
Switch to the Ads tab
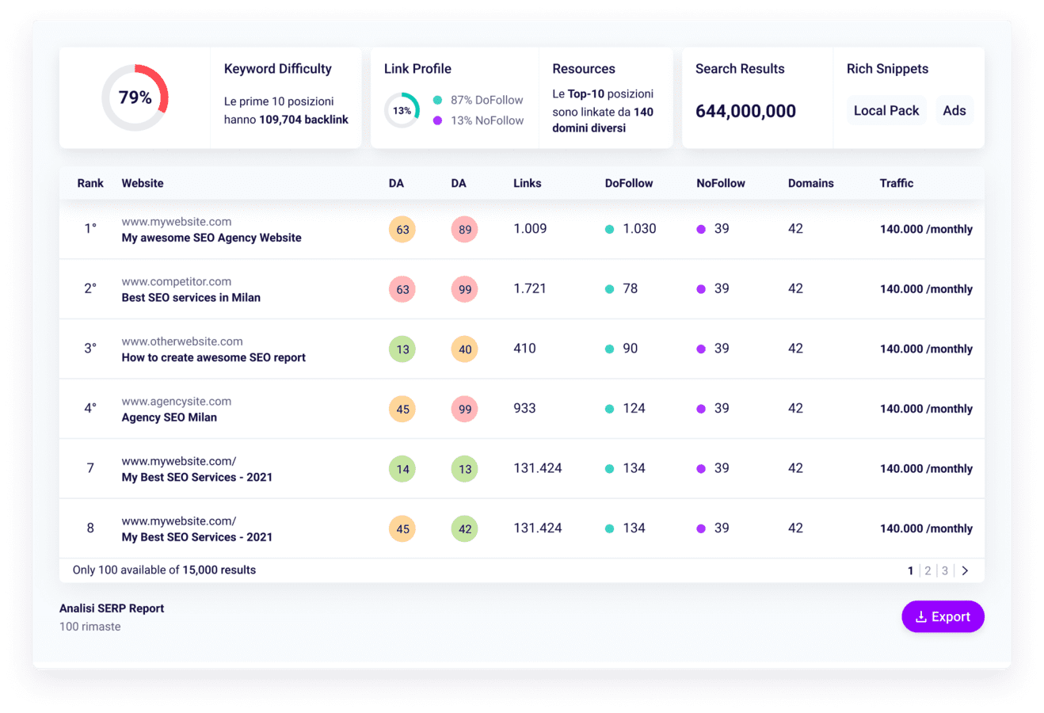(954, 110)
